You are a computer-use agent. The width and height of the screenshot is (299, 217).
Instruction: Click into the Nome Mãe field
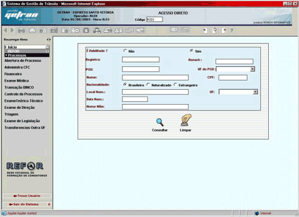click(x=155, y=106)
